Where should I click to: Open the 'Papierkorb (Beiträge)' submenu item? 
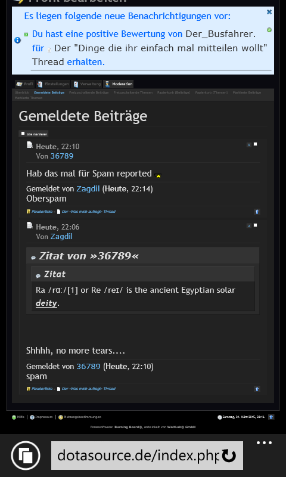(x=173, y=92)
